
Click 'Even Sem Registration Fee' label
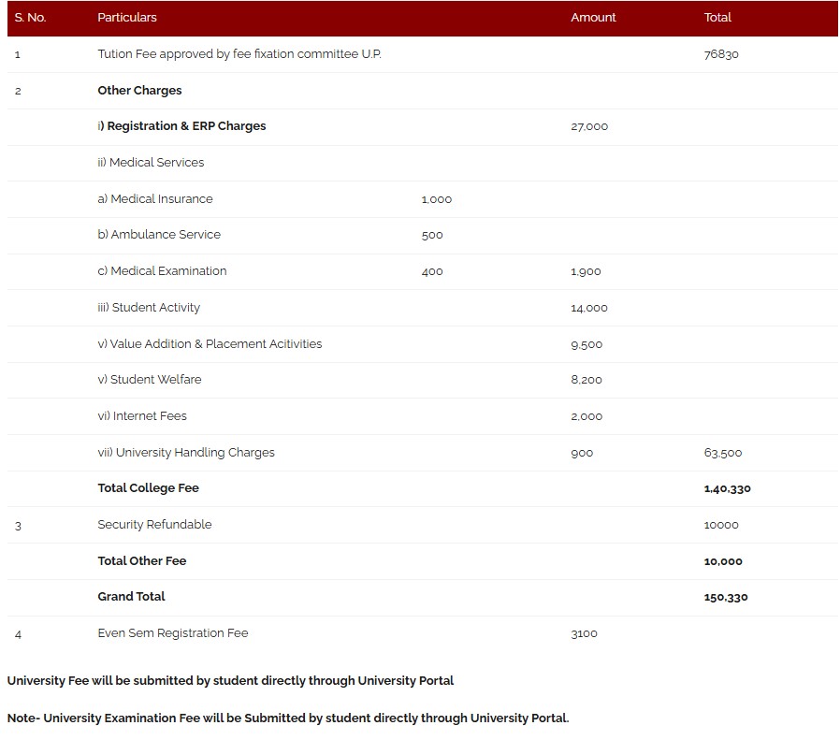click(x=173, y=633)
